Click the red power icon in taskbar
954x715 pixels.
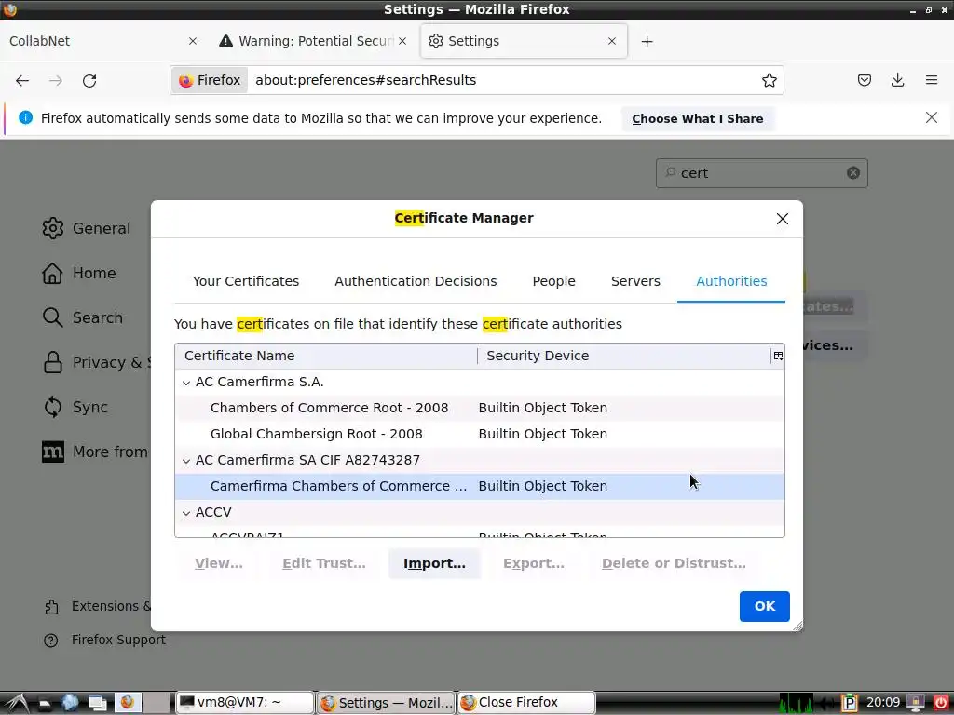(x=940, y=703)
